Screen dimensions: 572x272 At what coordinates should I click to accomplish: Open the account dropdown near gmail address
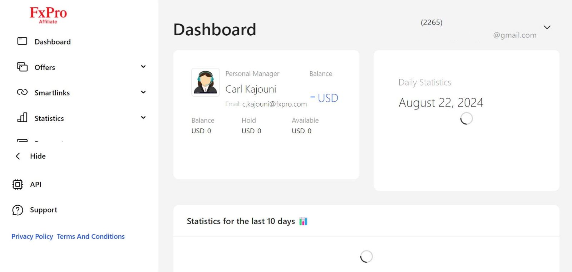[x=547, y=27]
